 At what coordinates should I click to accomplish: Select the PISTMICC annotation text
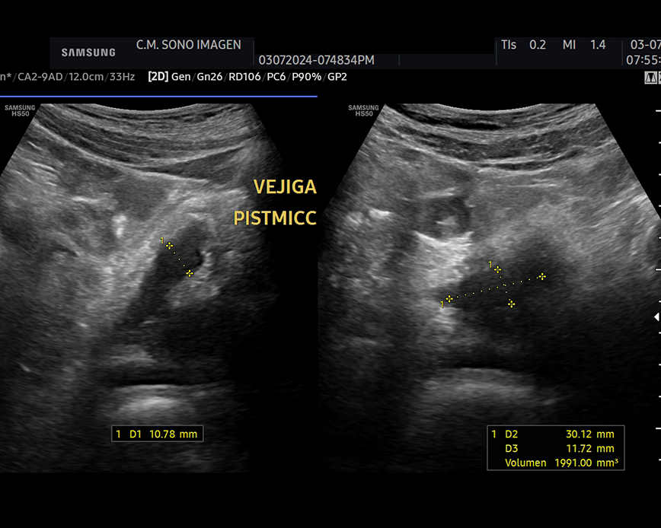[274, 219]
